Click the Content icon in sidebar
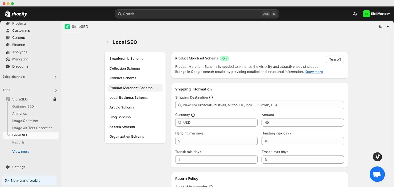Screen dimensions: 394x187 (x=8, y=38)
